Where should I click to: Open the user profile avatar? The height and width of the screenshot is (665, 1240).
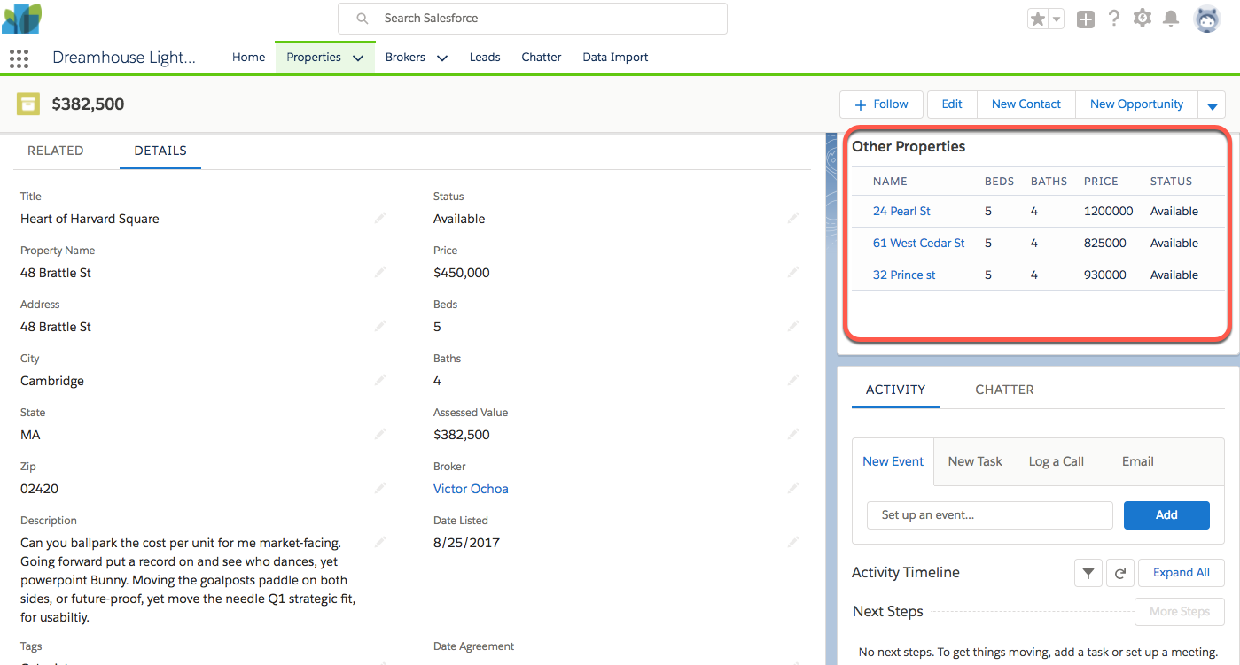1207,19
